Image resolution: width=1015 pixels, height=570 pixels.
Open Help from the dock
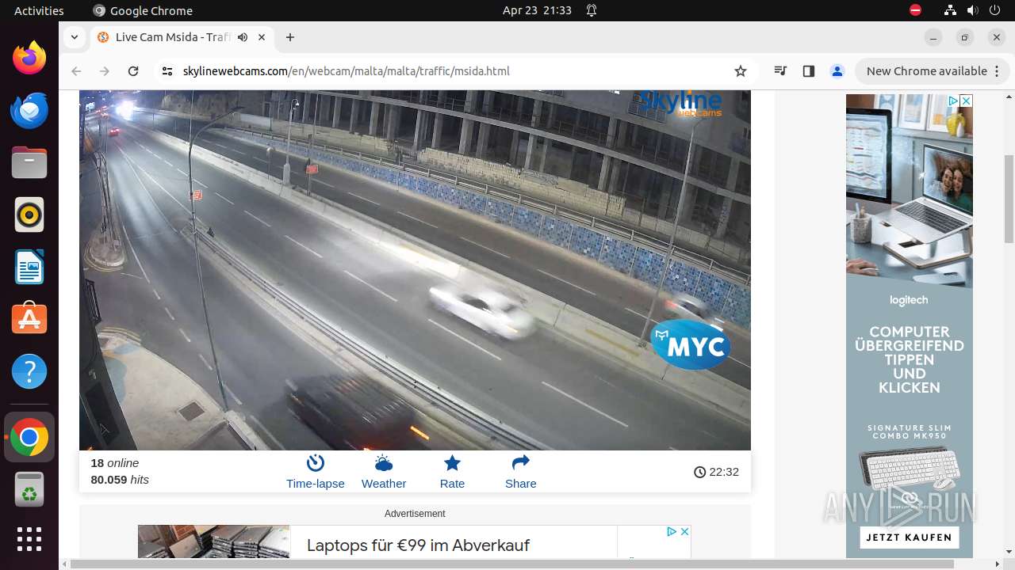click(29, 371)
